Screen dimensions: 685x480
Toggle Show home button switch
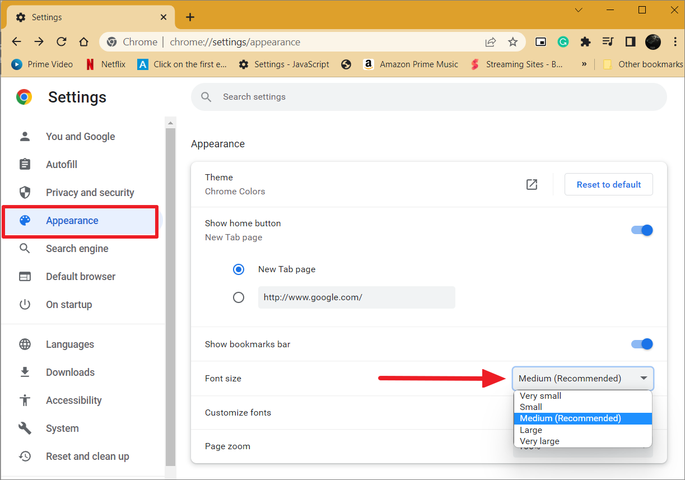pos(642,230)
